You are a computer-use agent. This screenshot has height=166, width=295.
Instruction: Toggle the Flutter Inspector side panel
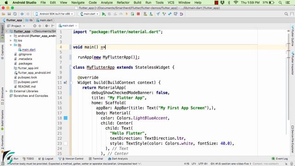point(293,64)
